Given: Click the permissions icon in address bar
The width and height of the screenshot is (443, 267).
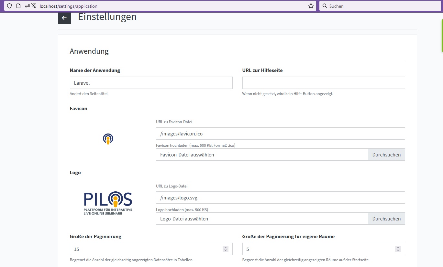Looking at the screenshot, I should 27,6.
